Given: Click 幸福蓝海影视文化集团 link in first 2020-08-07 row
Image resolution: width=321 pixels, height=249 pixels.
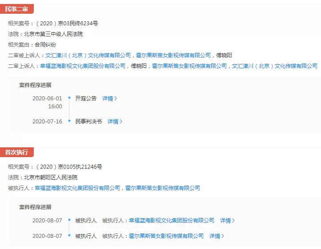Looking at the screenshot, I should point(172,221).
